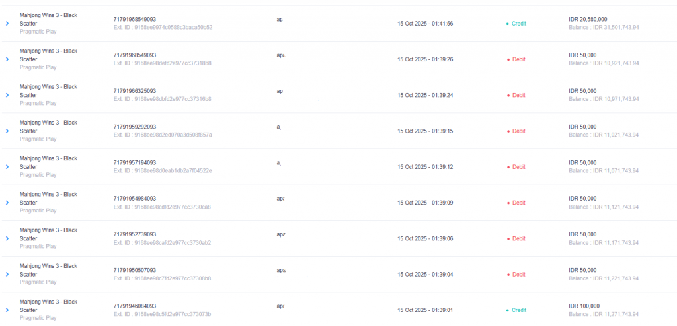Toggle the 01:39:01 row chevron

(x=7, y=310)
